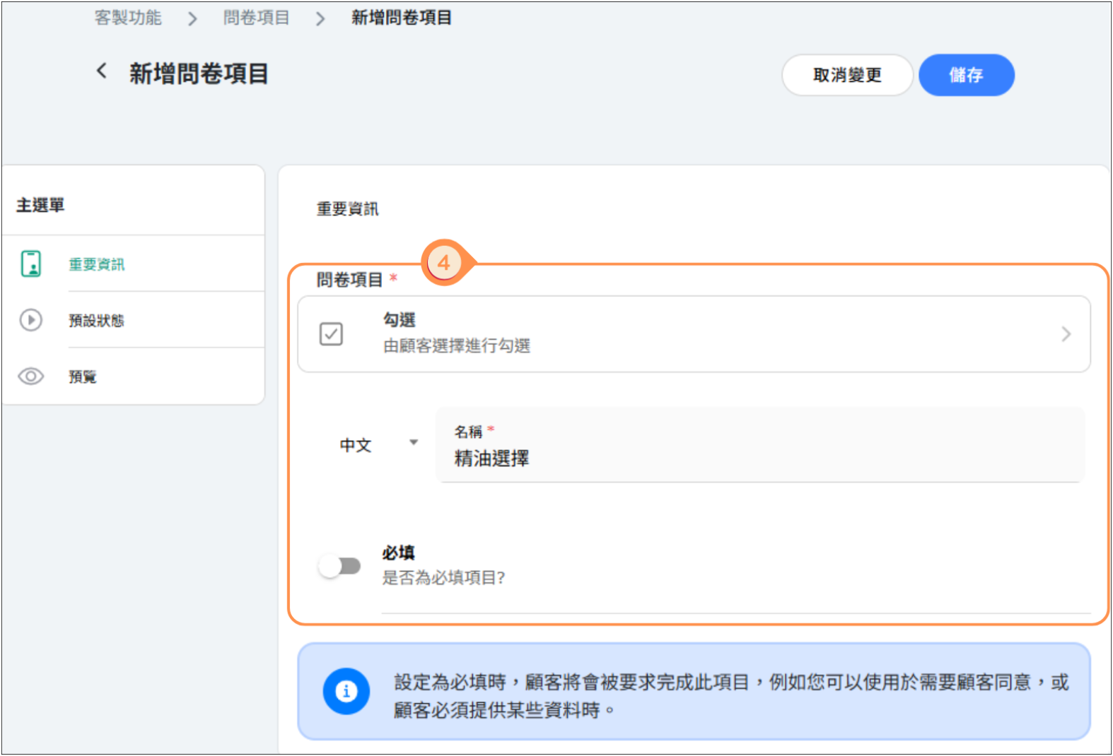Click the 預設狀態 play circle icon

31,320
